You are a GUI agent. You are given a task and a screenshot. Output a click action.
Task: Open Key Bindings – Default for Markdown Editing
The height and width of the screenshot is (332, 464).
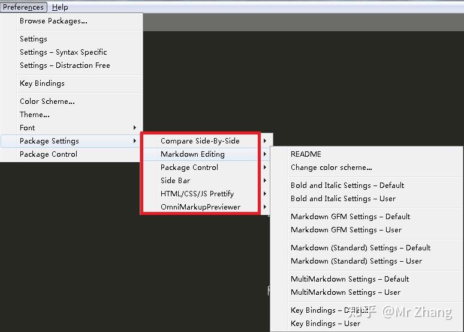tap(367, 310)
